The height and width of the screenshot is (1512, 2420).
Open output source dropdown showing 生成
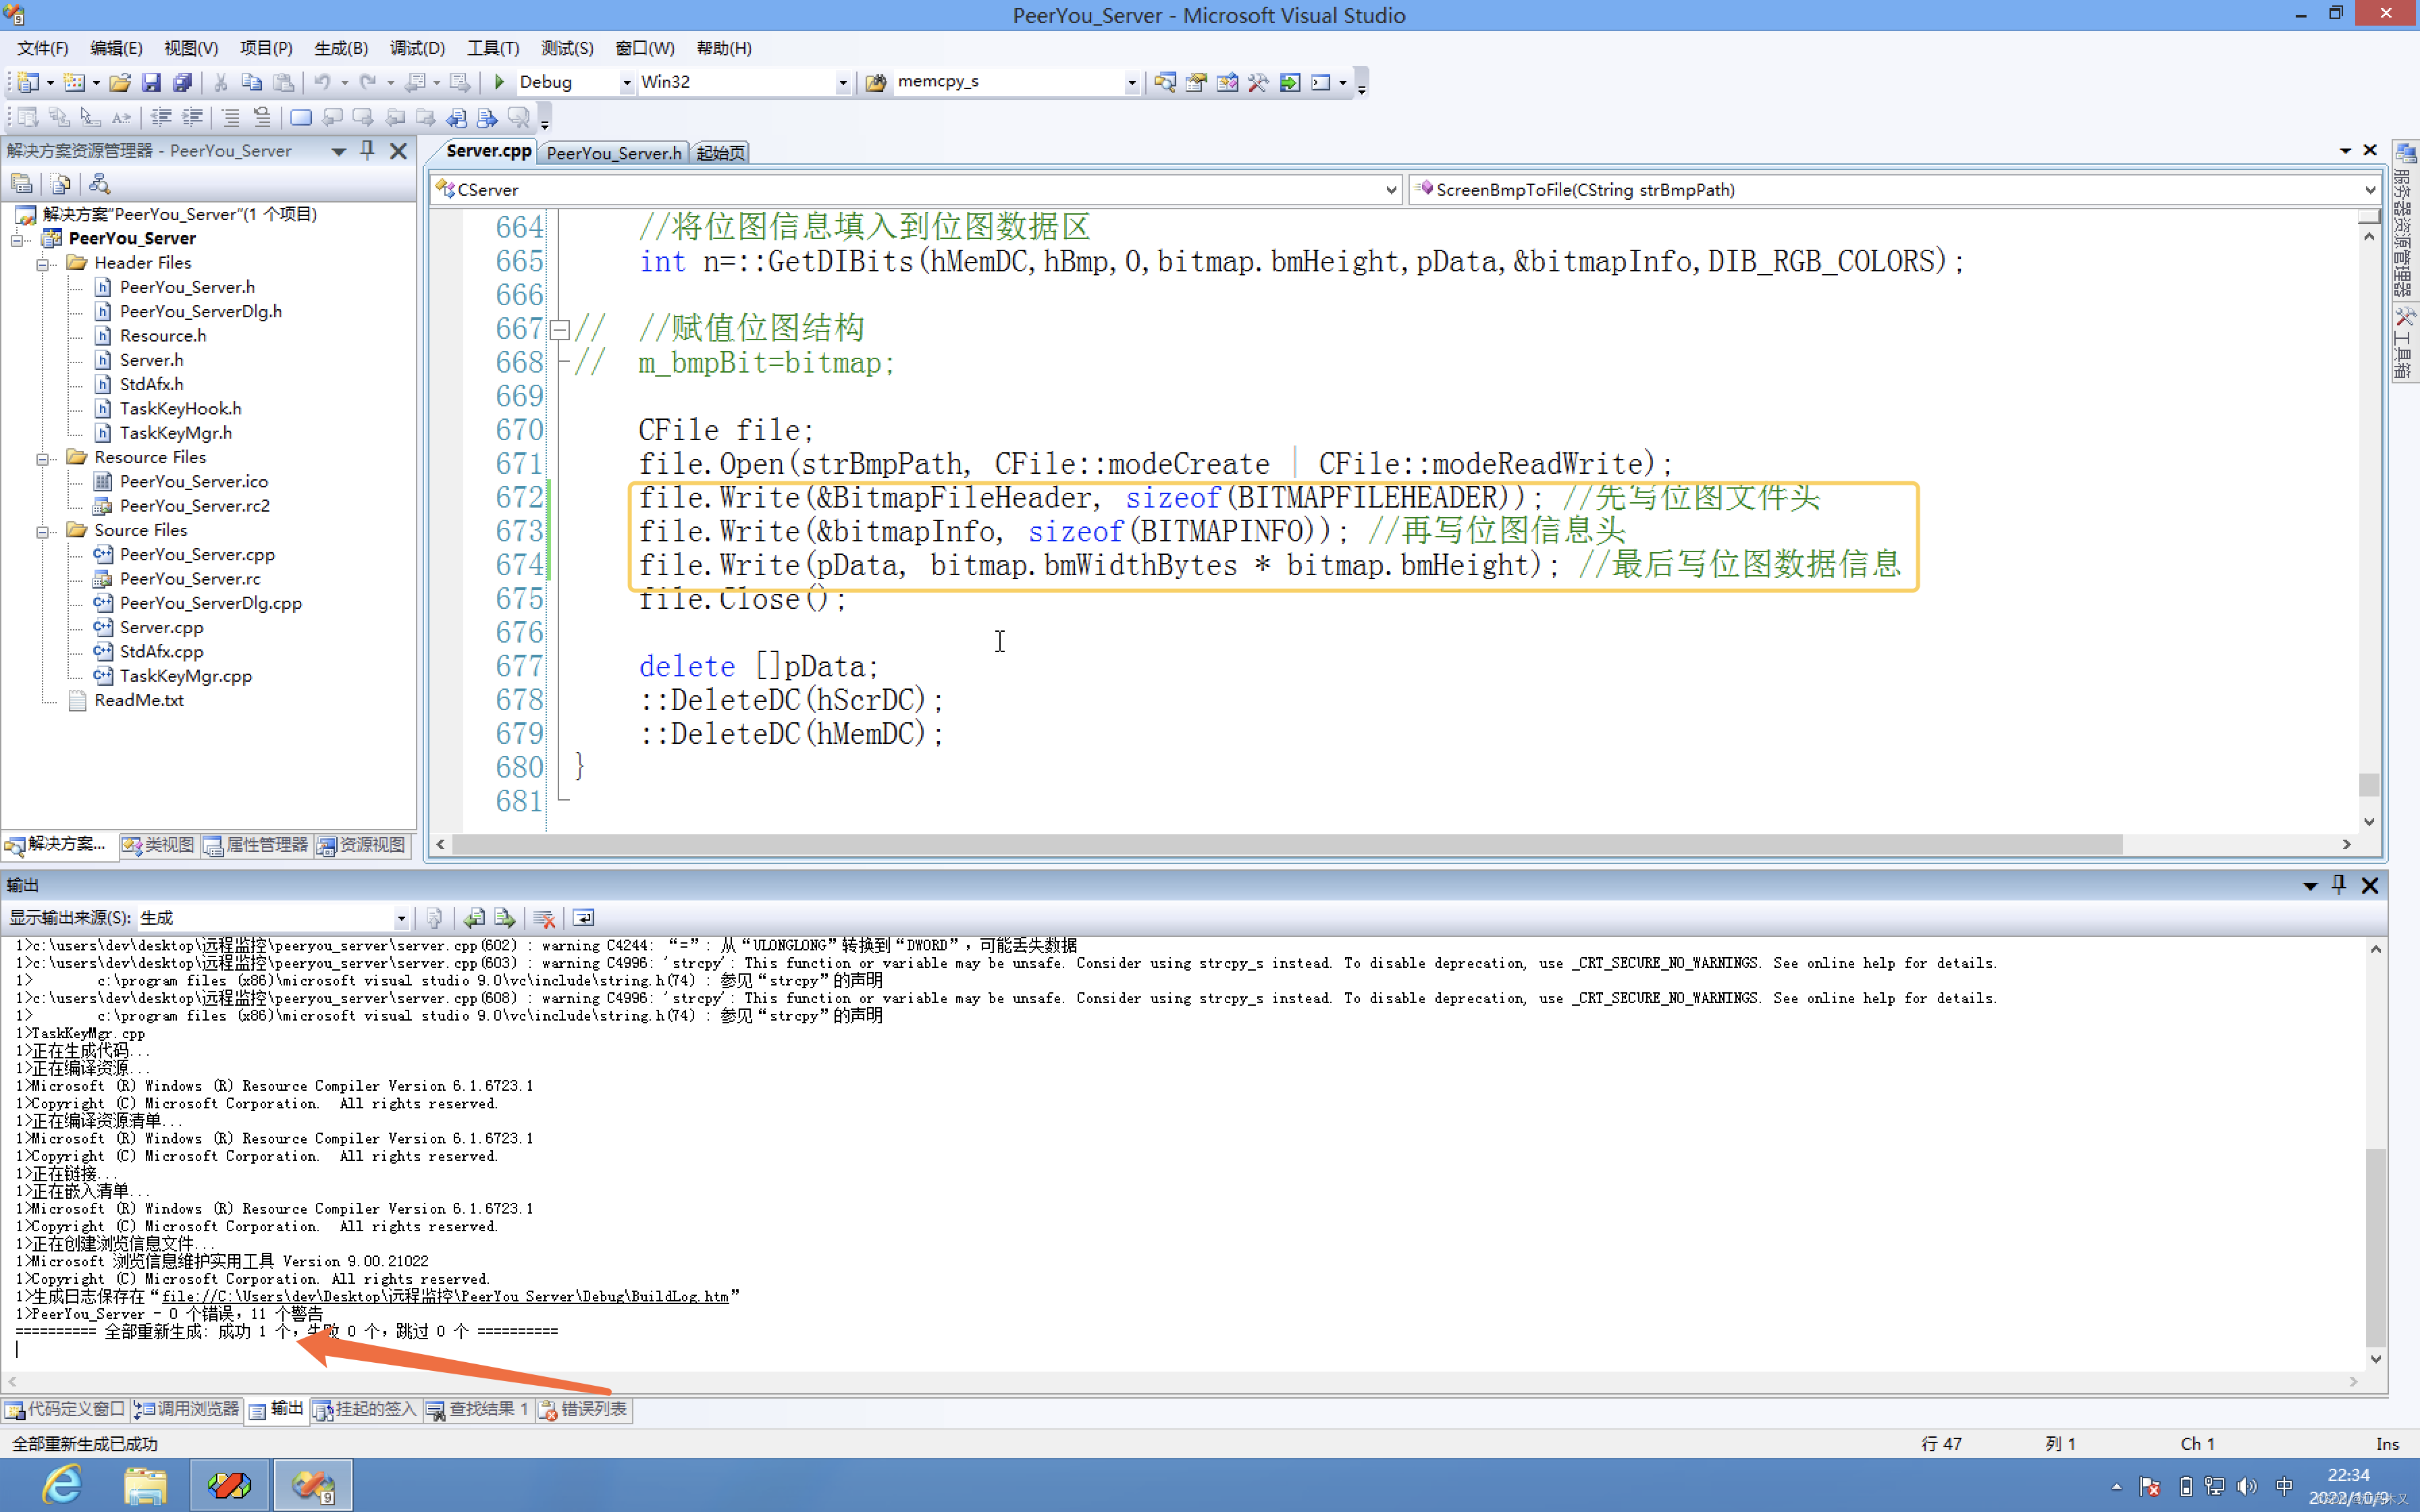(x=401, y=918)
